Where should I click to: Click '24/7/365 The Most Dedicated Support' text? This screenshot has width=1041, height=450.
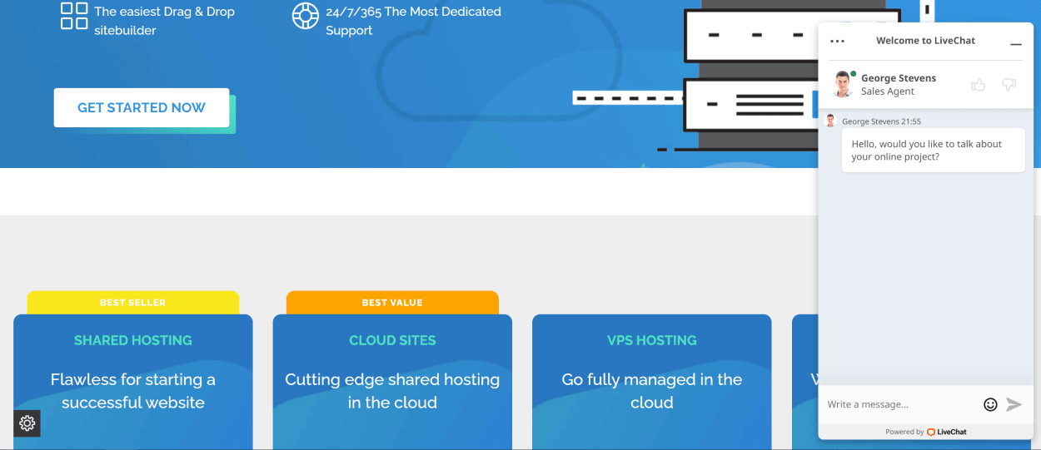point(413,21)
